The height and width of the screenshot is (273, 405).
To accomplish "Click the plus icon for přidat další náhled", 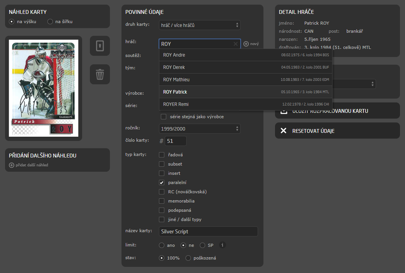I will (x=11, y=165).
